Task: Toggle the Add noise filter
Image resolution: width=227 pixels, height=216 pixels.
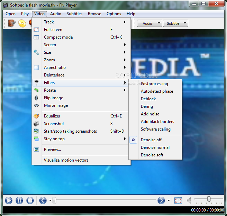Action: point(155,114)
